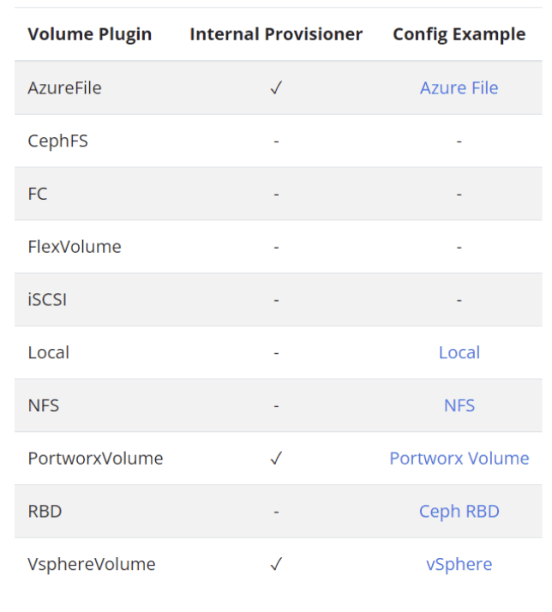The height and width of the screenshot is (612, 552).
Task: Visit the Ceph RBD config link
Action: pos(459,512)
